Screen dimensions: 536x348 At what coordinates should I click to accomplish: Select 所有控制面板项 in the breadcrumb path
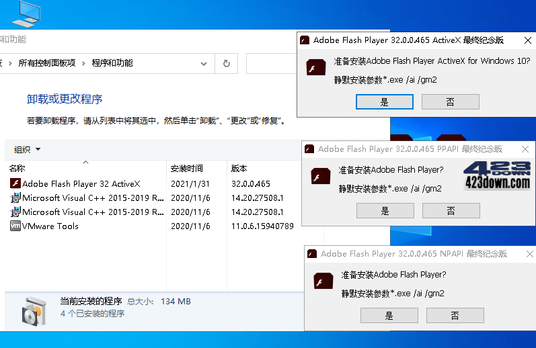[47, 63]
